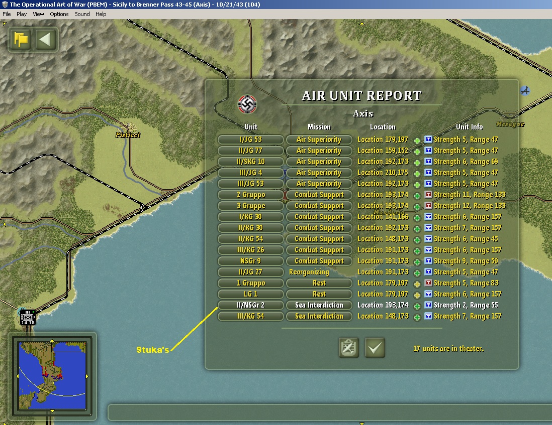Image resolution: width=552 pixels, height=425 pixels.
Task: Click bomber unit icon for III/KG 54
Action: pyautogui.click(x=428, y=316)
